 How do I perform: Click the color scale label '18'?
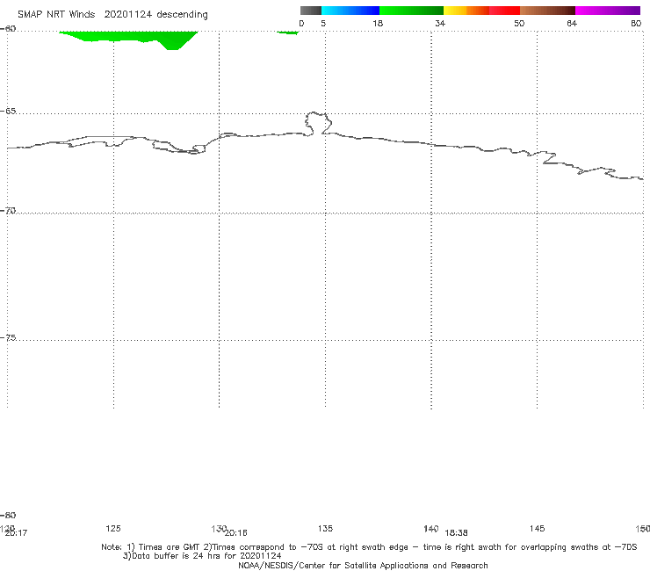(377, 23)
